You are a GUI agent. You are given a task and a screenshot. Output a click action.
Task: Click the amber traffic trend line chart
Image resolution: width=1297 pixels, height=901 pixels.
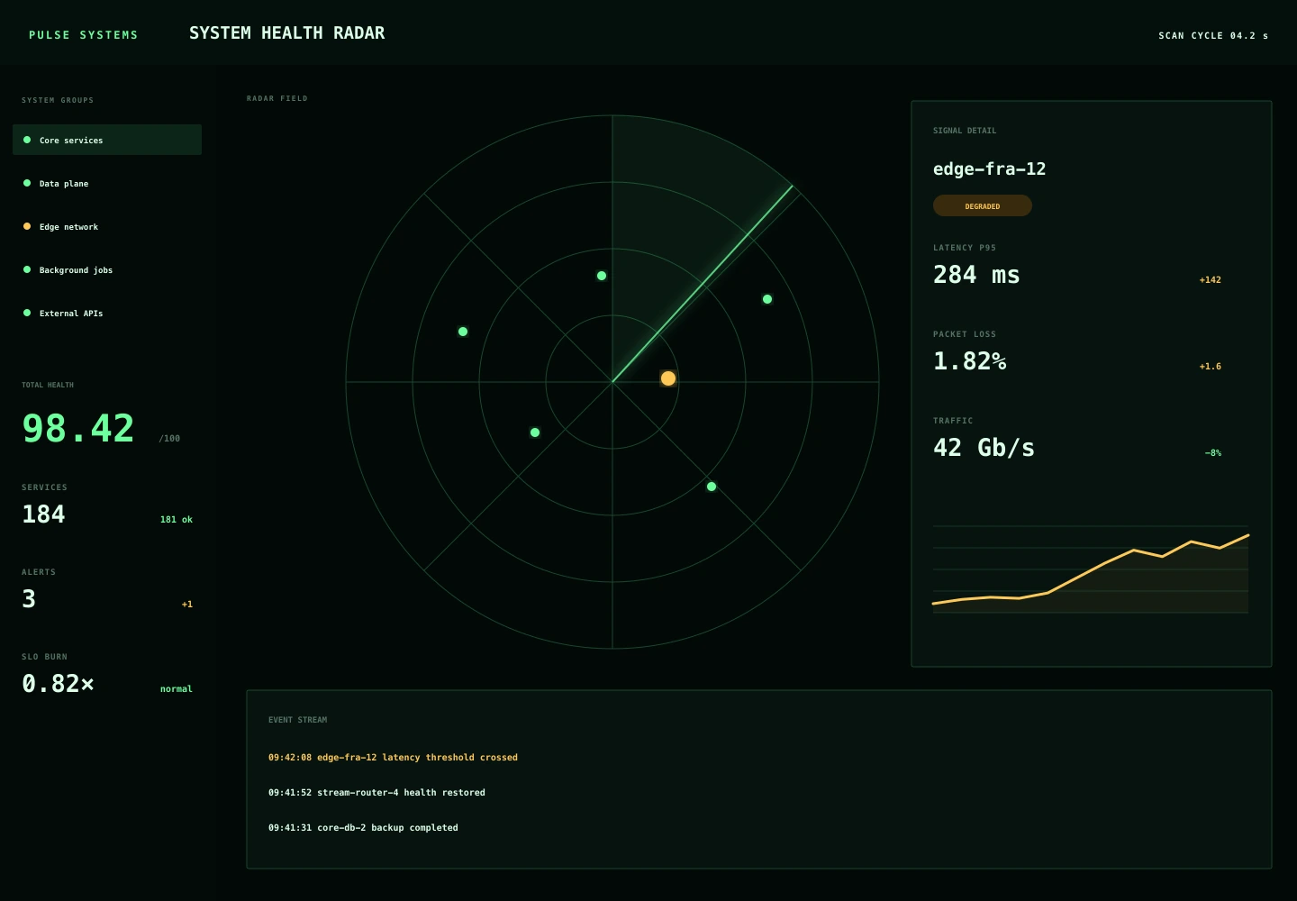pos(1091,569)
